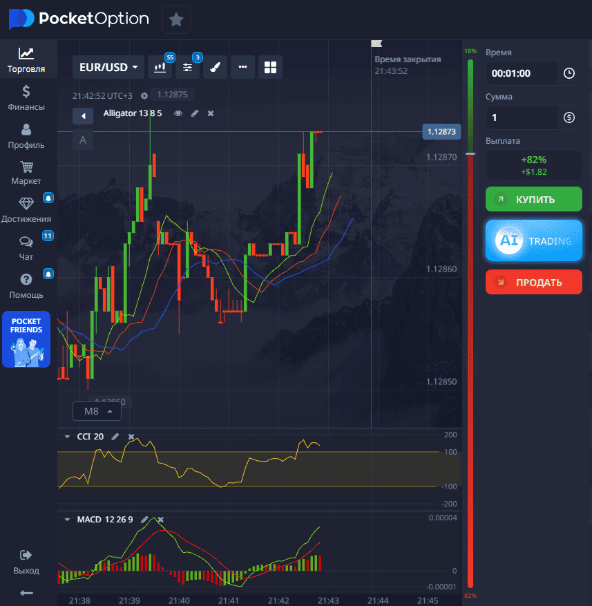Click the ПРОДАТЬ sell button

(534, 282)
